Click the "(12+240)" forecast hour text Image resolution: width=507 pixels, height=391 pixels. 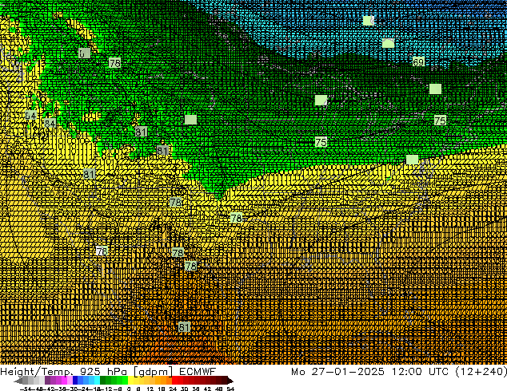coord(481,372)
